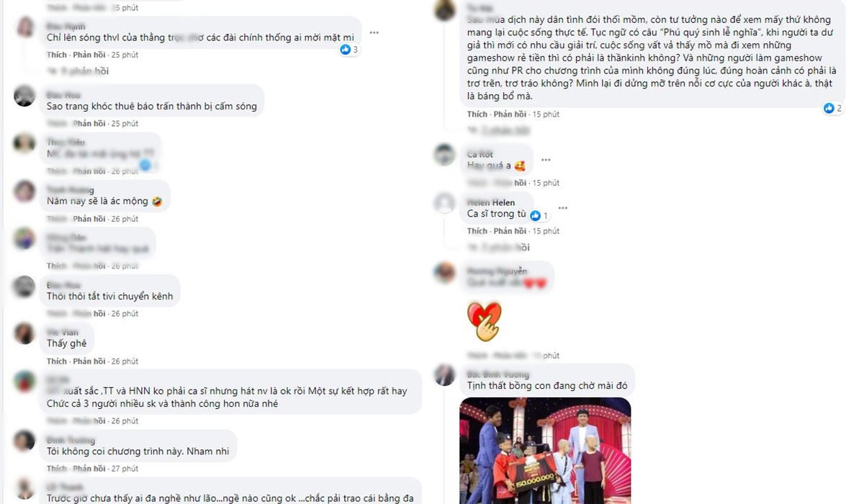The image size is (859, 504).
Task: Open options menu beside 'Chỉ lên sóng thvl' comment
Action: point(374,33)
